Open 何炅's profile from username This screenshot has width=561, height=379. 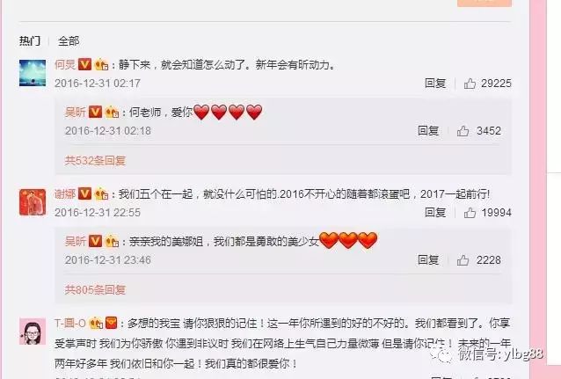click(65, 64)
